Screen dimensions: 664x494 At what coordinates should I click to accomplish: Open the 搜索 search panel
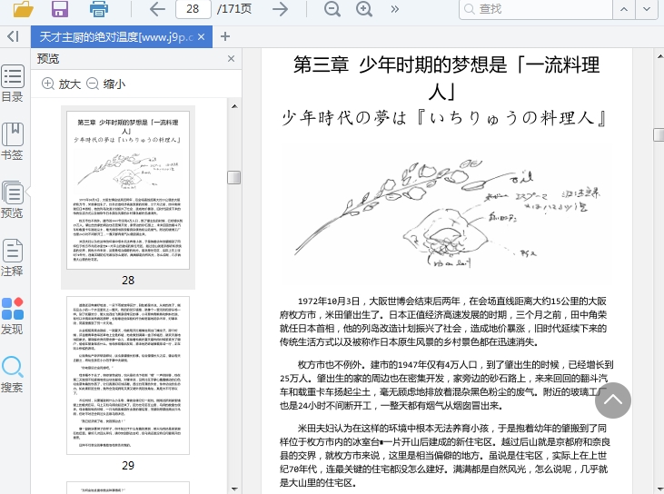click(13, 374)
